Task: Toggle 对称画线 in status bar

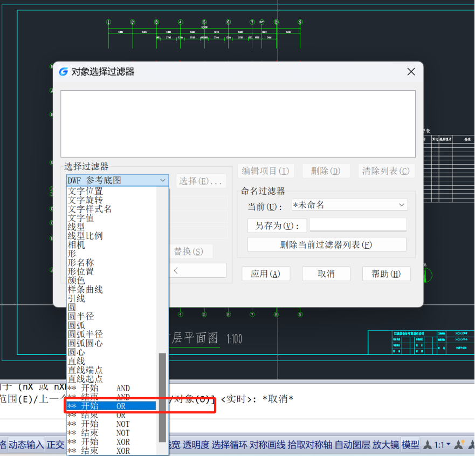Action: (x=267, y=445)
